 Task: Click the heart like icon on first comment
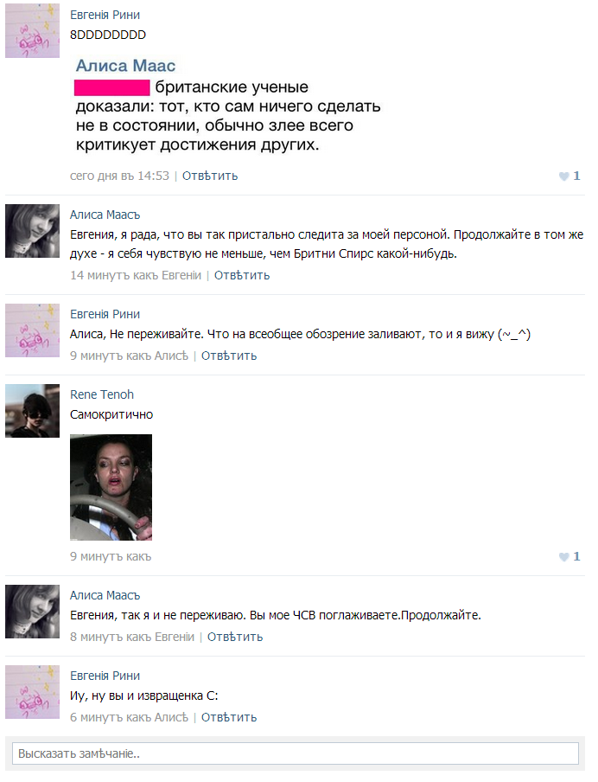click(563, 176)
